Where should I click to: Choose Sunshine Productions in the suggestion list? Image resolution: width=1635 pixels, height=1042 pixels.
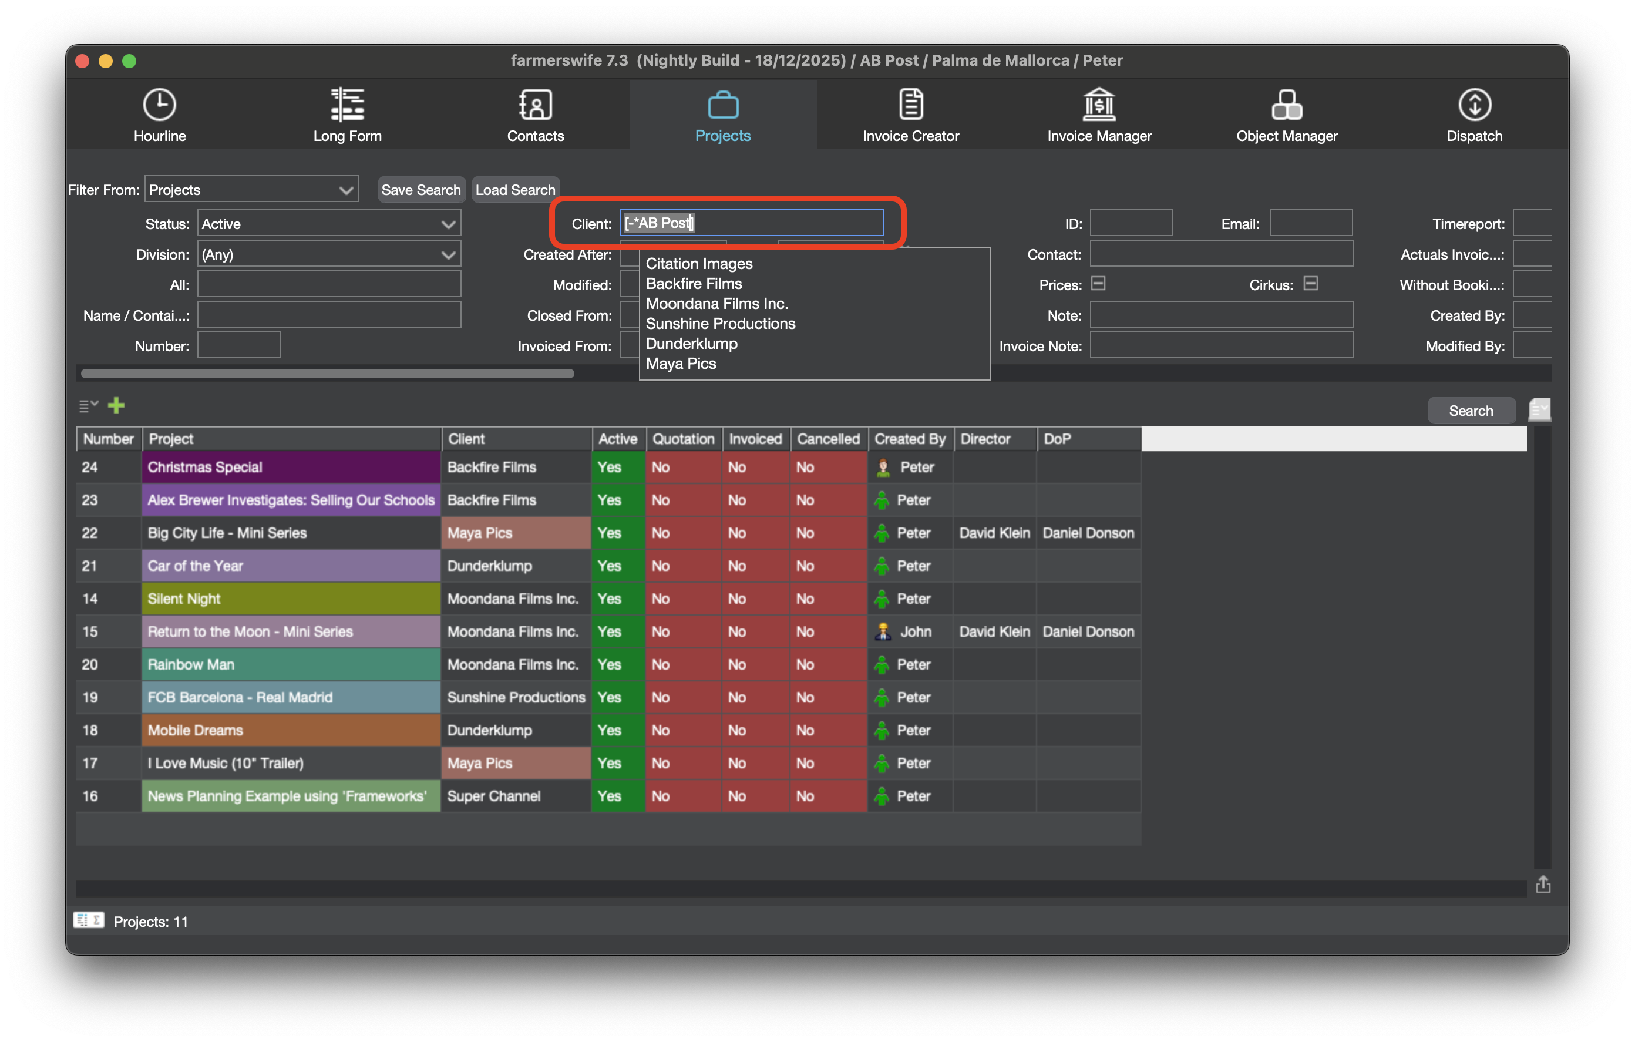(720, 324)
